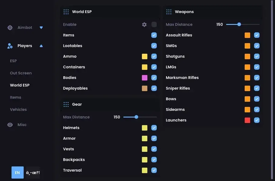This screenshot has height=181, width=275.
Task: Click the dotted grid icon beside World ESP header
Action: [66, 12]
